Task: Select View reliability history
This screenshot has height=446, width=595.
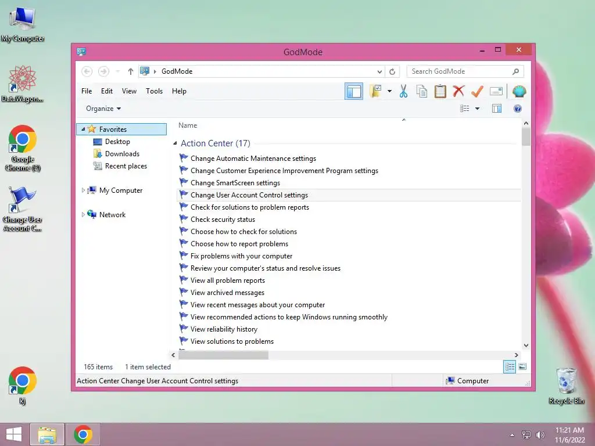Action: point(224,329)
